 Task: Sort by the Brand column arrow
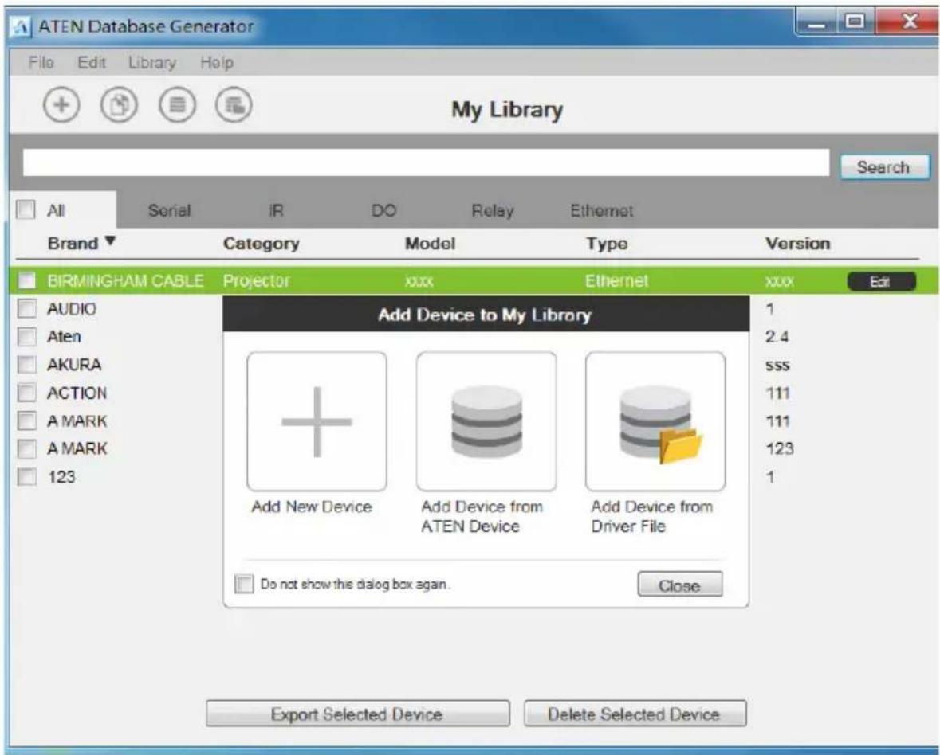(x=110, y=241)
